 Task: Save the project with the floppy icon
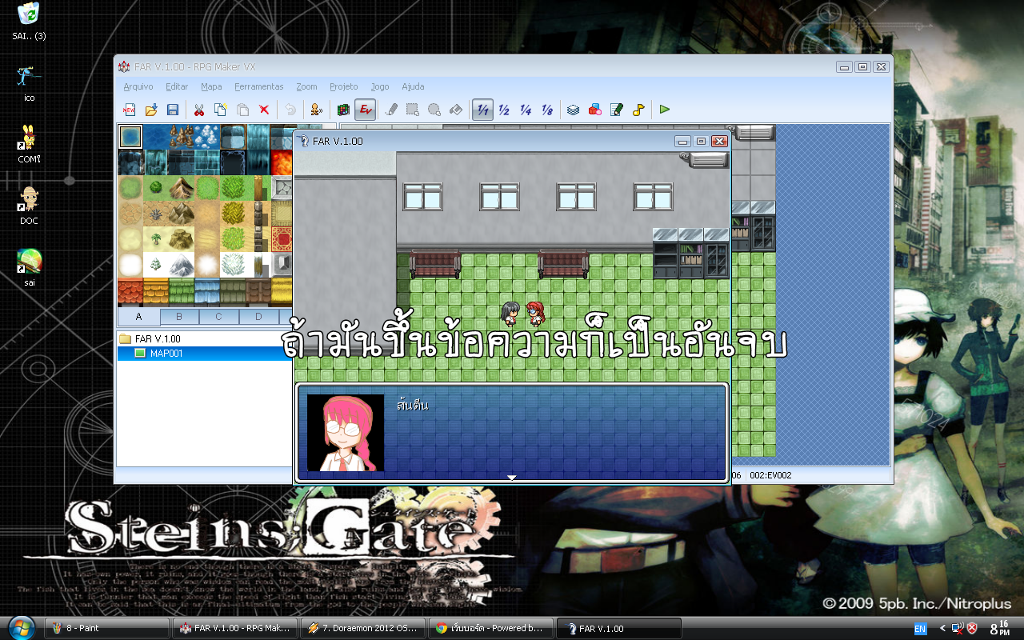coord(172,110)
